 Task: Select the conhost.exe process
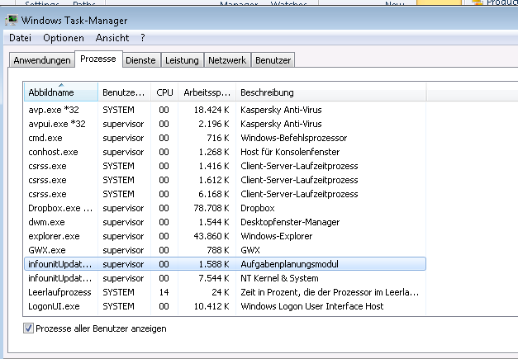coord(225,152)
